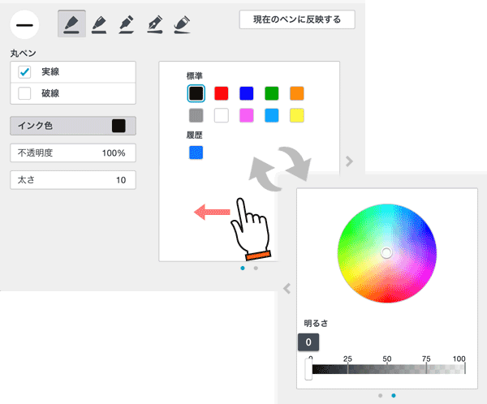Pick the yellow standard color swatch
The image size is (487, 404).
click(x=296, y=115)
